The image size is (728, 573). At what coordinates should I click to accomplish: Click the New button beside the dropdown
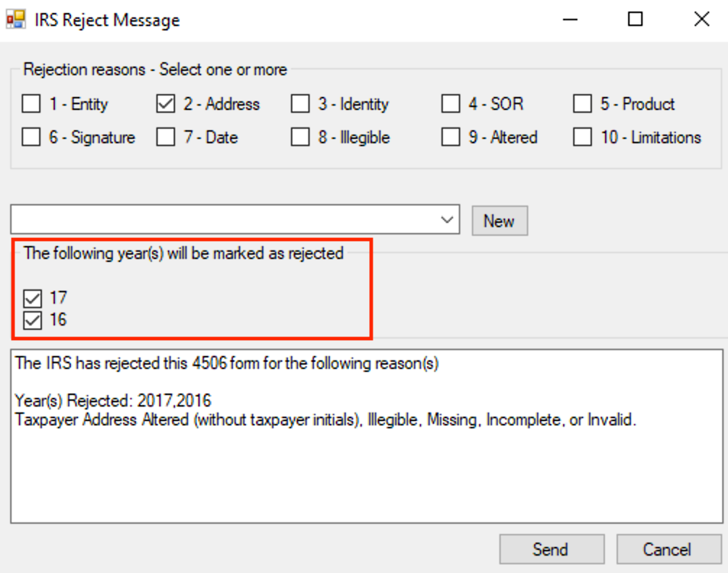pos(499,221)
